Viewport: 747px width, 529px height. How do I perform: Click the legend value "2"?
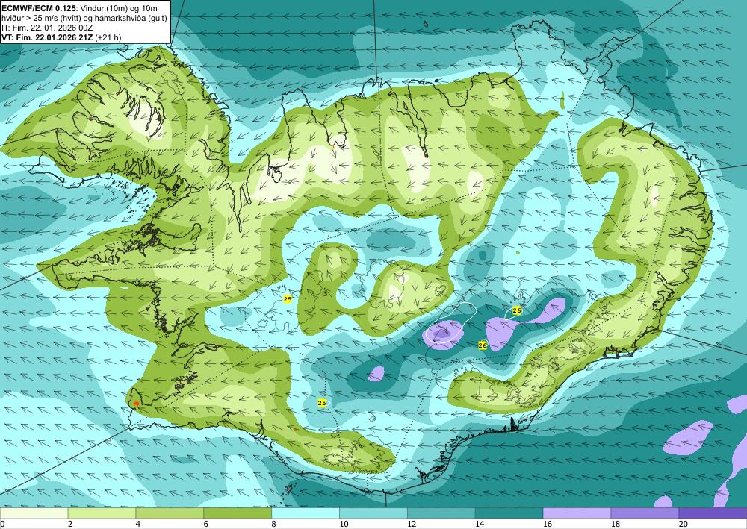pyautogui.click(x=70, y=525)
